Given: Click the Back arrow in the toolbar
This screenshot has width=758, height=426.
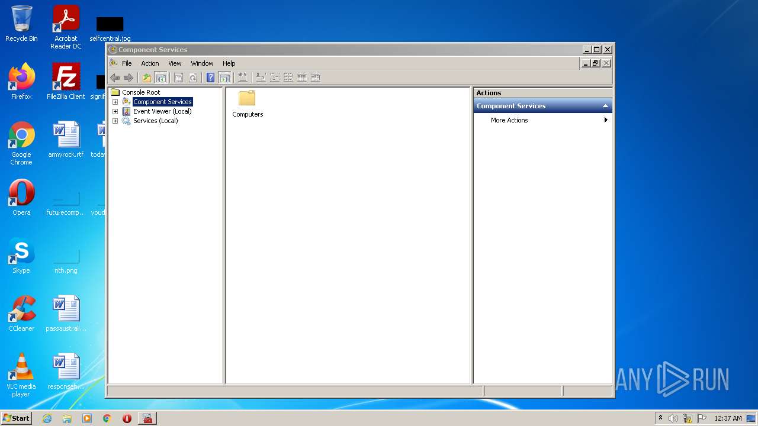Looking at the screenshot, I should pyautogui.click(x=115, y=78).
